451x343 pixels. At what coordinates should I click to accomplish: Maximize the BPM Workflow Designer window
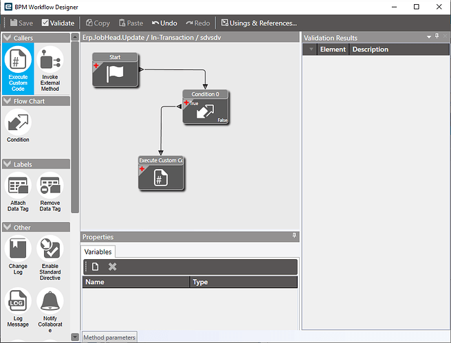click(x=416, y=7)
